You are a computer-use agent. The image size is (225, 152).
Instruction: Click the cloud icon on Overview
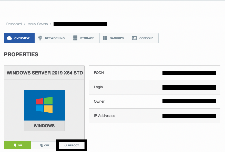(9, 38)
